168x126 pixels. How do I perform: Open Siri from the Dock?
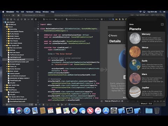pyautogui.click(x=19, y=111)
